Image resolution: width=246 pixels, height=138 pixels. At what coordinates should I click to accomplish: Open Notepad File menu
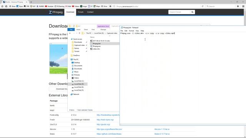(x=121, y=31)
